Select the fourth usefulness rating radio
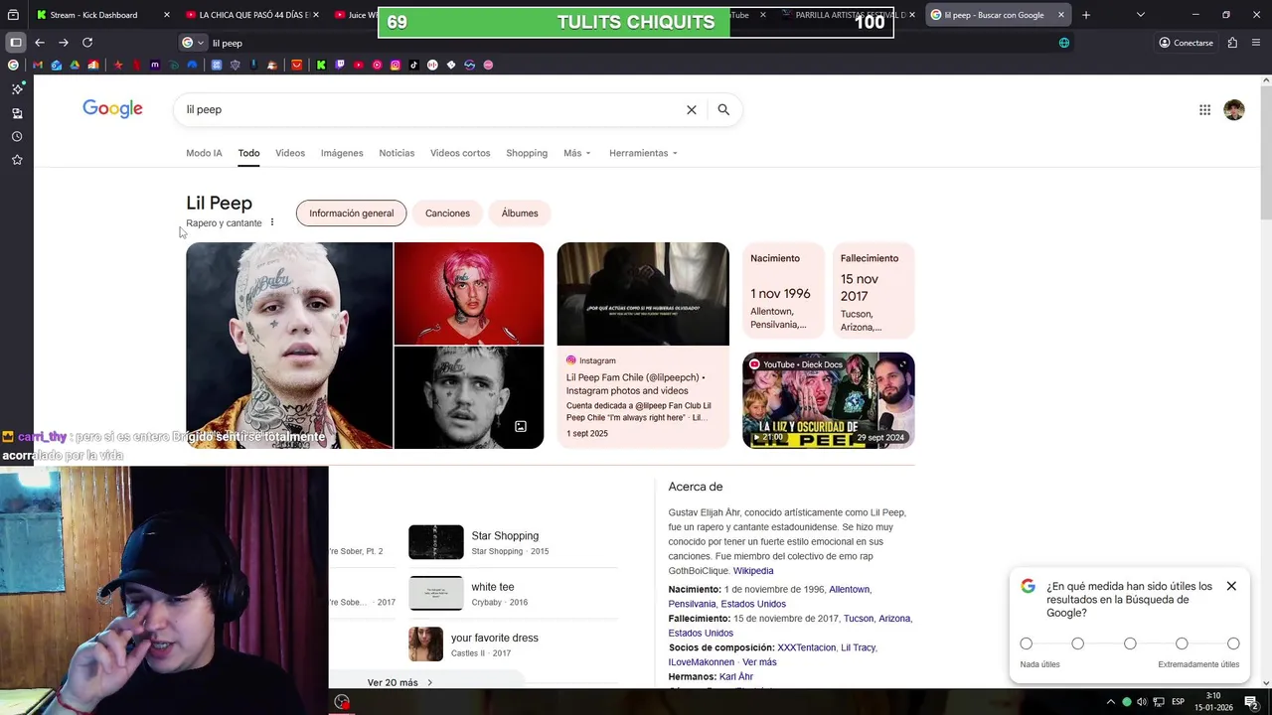Screen dimensions: 1272x715 pos(1182,643)
